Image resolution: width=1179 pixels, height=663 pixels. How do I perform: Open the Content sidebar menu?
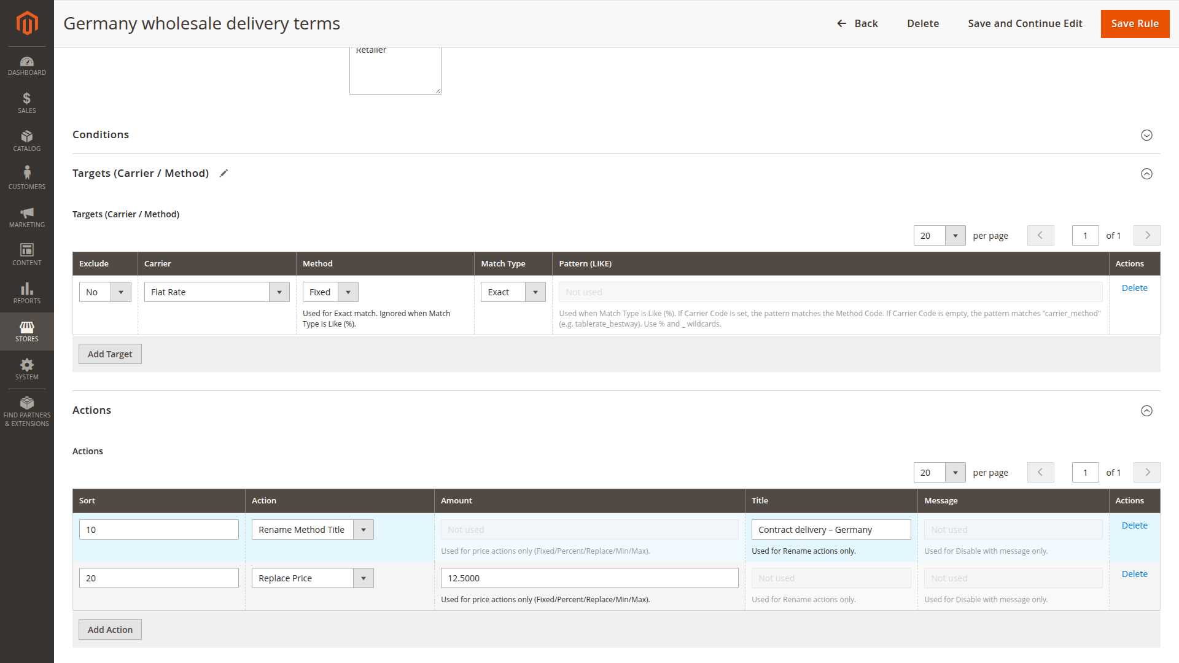pyautogui.click(x=27, y=255)
